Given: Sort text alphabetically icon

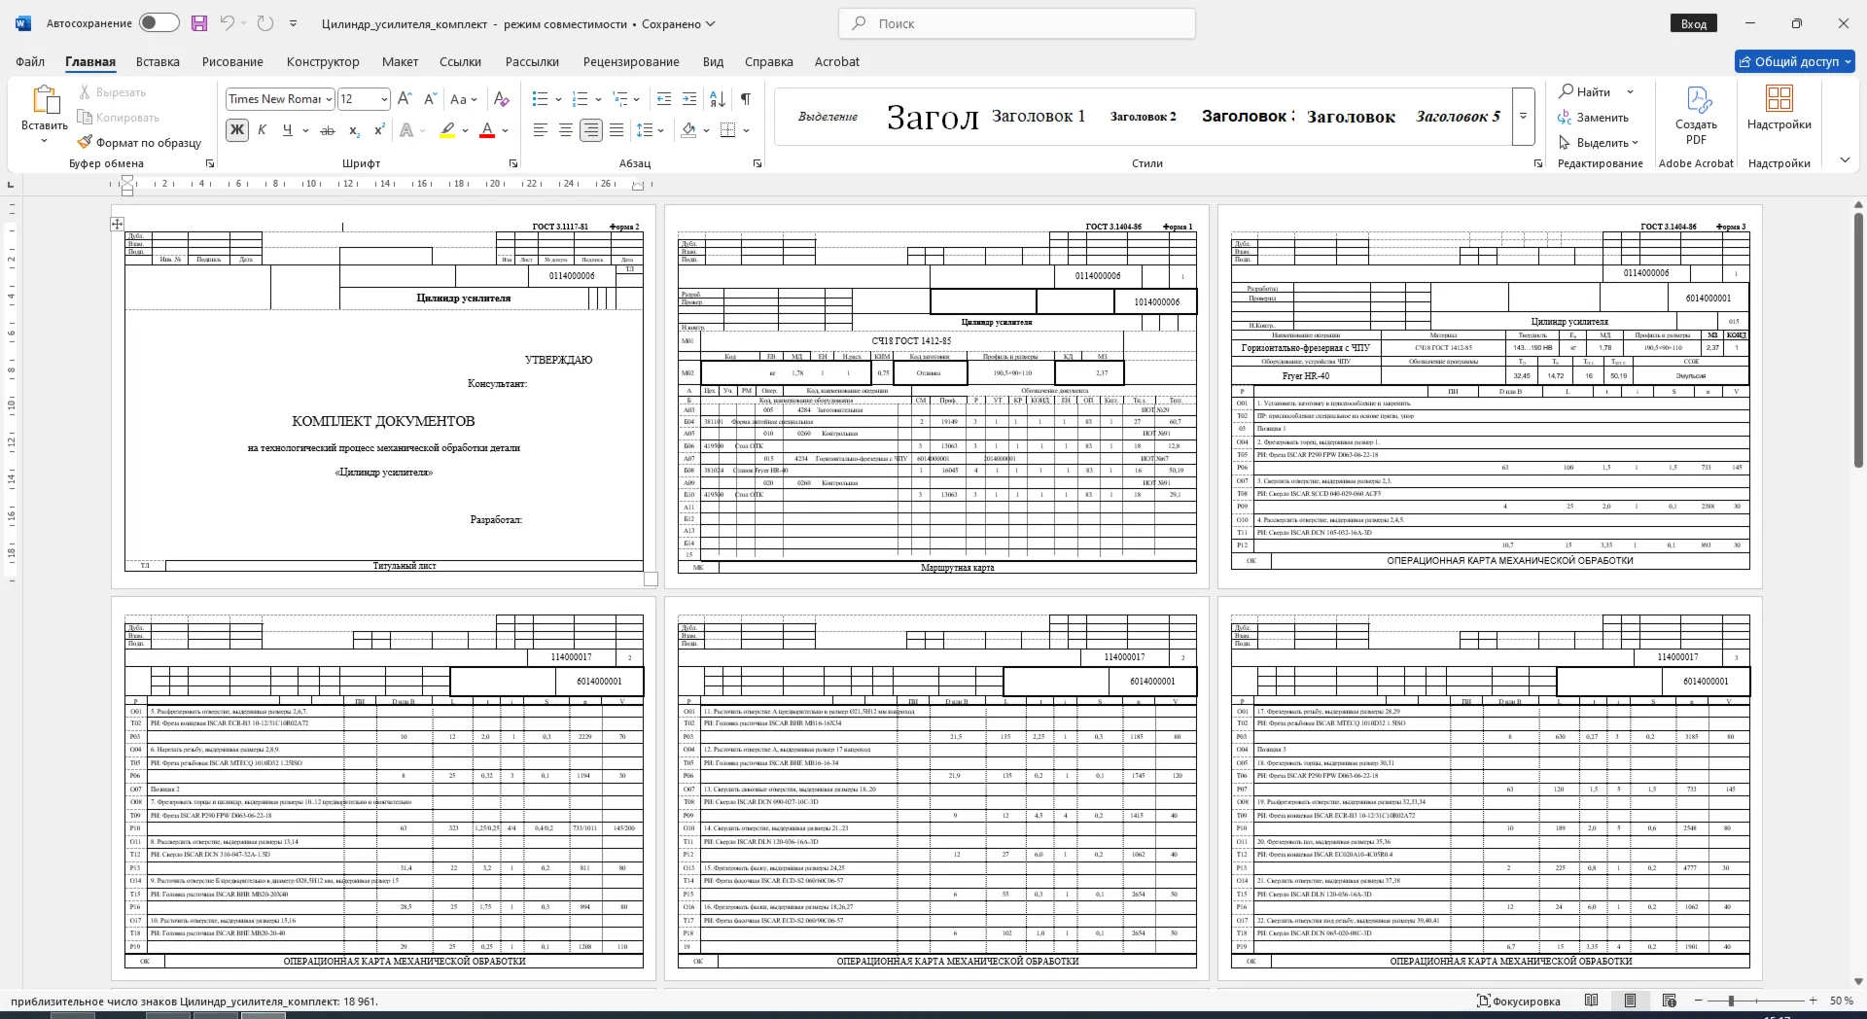Looking at the screenshot, I should coord(718,98).
